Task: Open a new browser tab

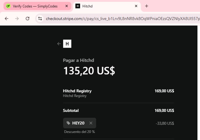Action: [147, 6]
